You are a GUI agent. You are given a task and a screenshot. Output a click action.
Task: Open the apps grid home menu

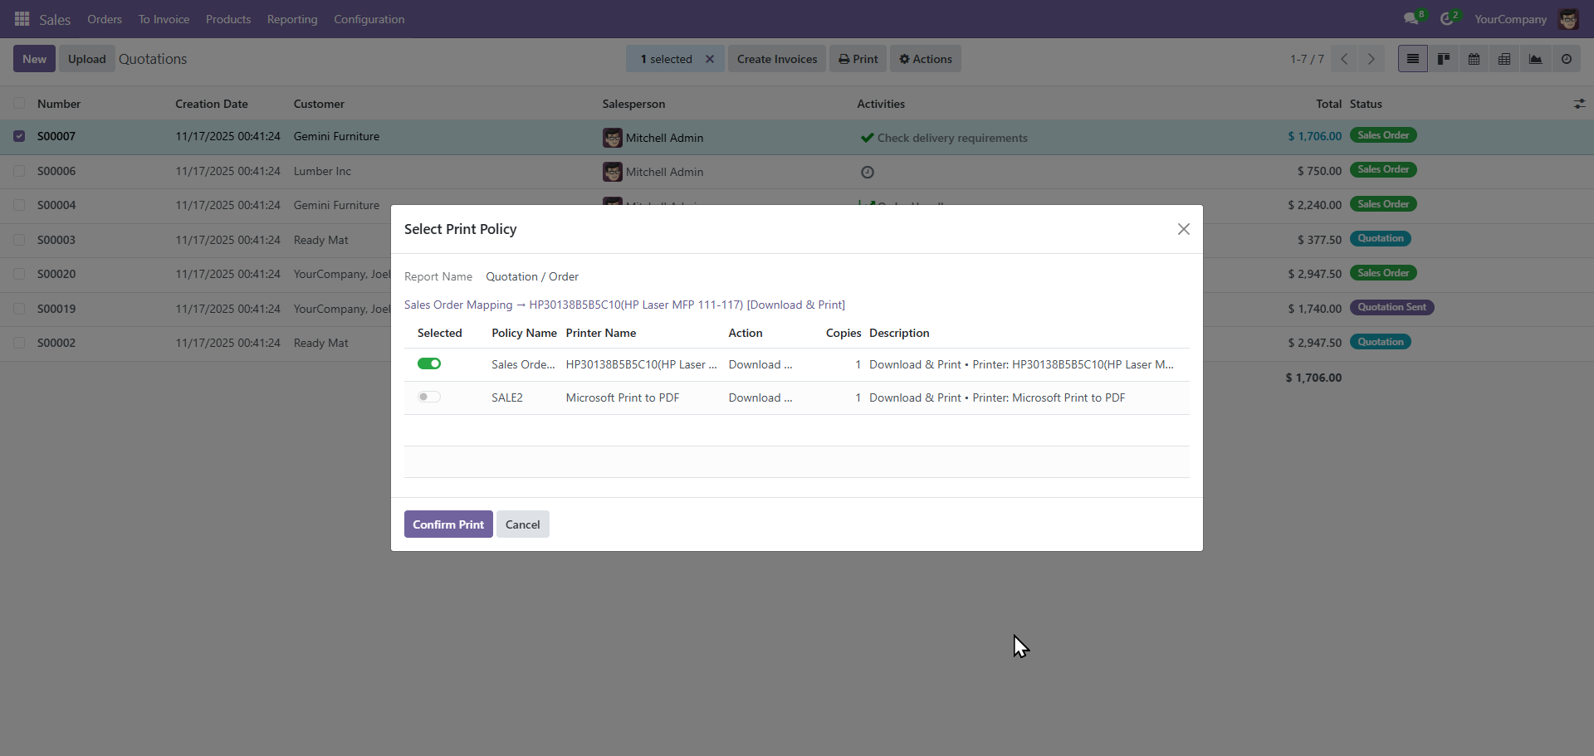[x=22, y=19]
